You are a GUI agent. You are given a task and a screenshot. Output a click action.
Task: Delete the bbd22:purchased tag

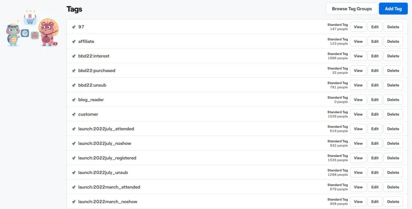[x=393, y=71]
